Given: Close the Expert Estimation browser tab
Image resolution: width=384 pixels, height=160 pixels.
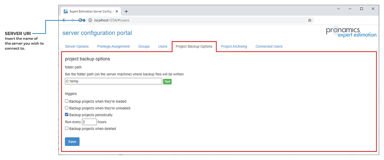Looking at the screenshot, I should coord(117,11).
